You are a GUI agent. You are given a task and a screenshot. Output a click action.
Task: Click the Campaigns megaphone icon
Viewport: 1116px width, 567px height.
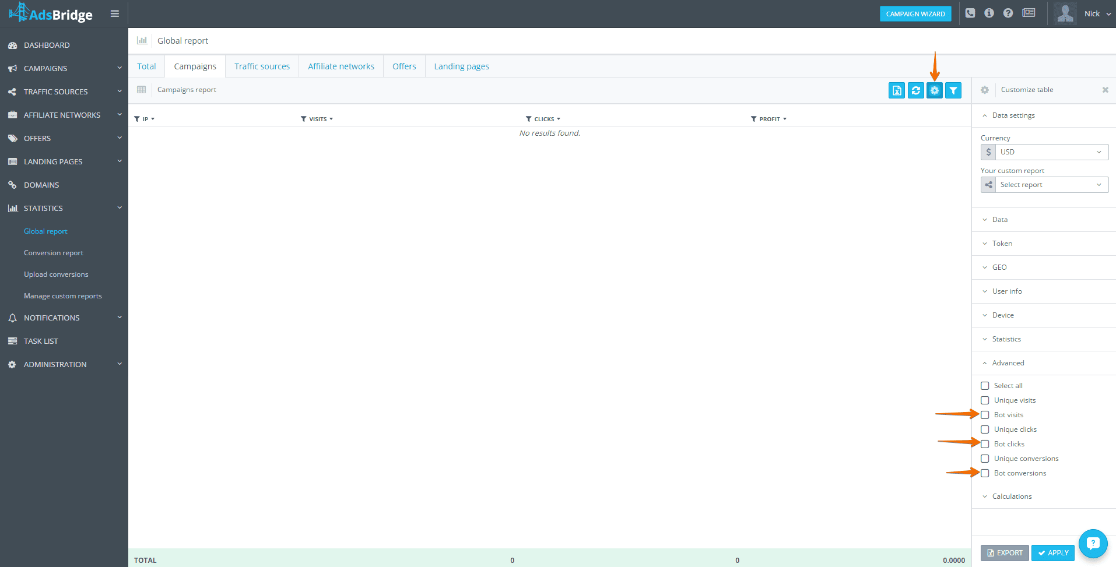pos(12,69)
